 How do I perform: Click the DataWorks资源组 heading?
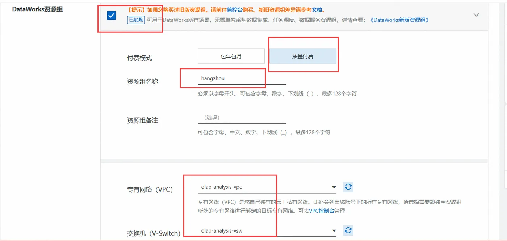37,9
